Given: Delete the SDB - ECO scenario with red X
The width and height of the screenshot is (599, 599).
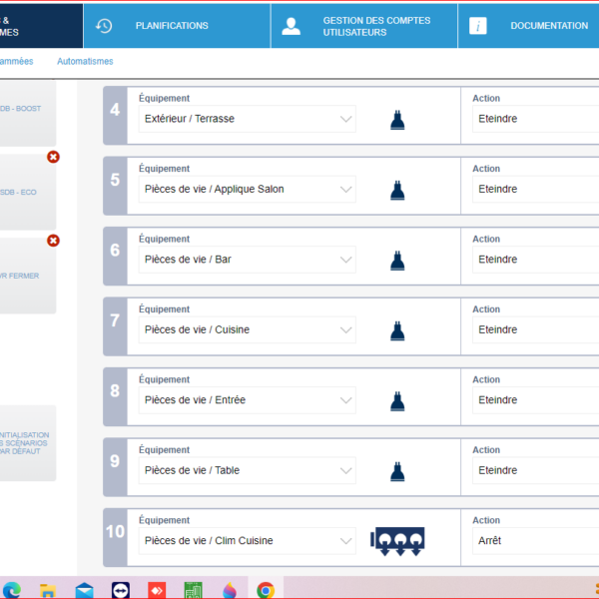Looking at the screenshot, I should pos(54,157).
